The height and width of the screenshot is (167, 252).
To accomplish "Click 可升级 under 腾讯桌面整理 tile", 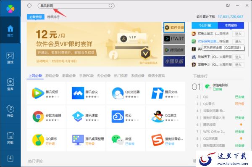I will coord(90,143).
